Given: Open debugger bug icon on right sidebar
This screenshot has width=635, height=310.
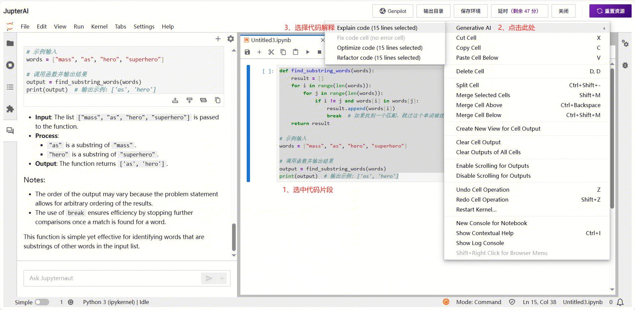Looking at the screenshot, I should [x=625, y=65].
